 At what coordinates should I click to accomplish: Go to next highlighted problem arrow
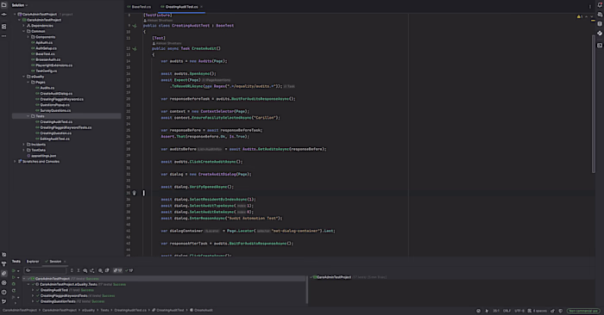[x=592, y=16]
